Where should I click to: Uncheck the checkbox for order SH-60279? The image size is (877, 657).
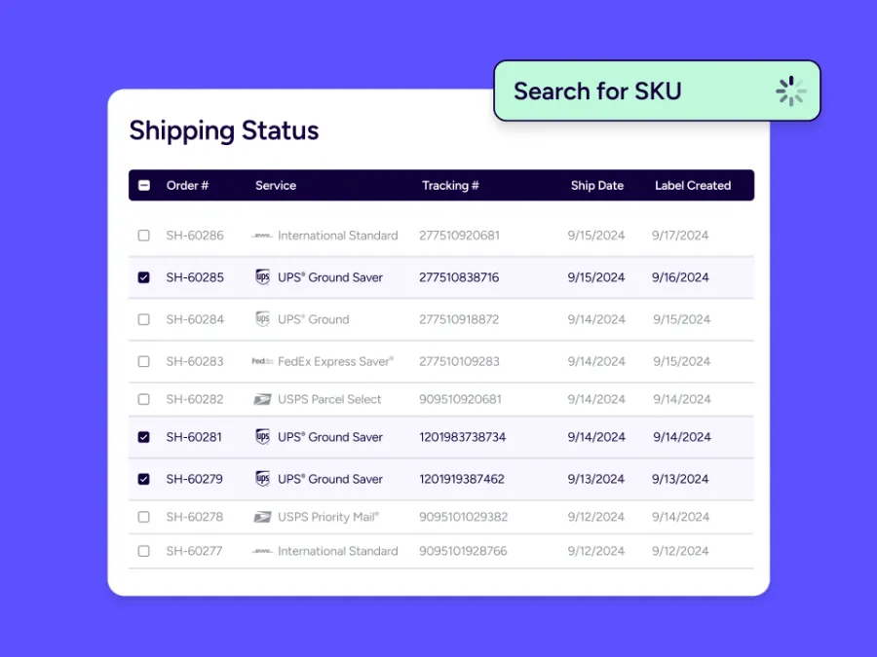point(144,479)
